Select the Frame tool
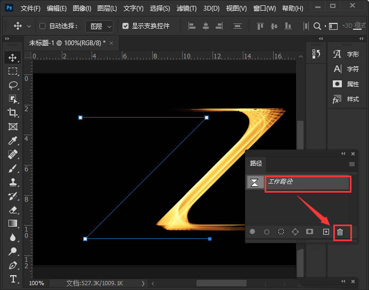 (13, 127)
